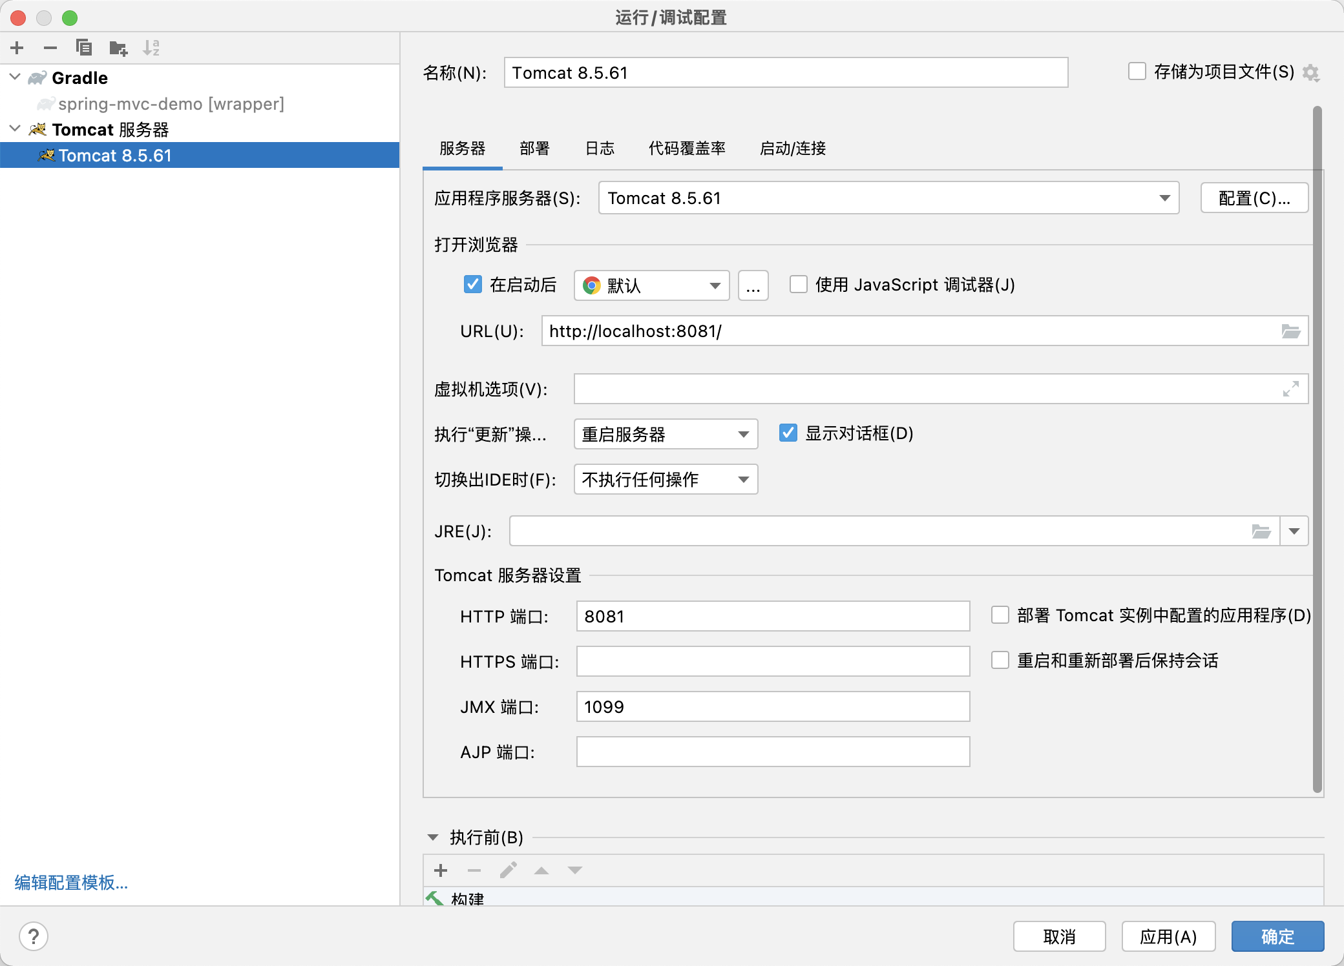Collapse the Gradle tree node
This screenshot has width=1344, height=966.
[16, 77]
